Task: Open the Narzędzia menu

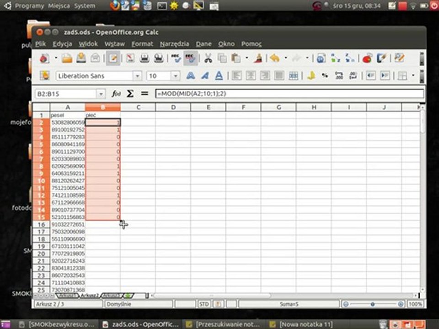Action: (x=174, y=44)
